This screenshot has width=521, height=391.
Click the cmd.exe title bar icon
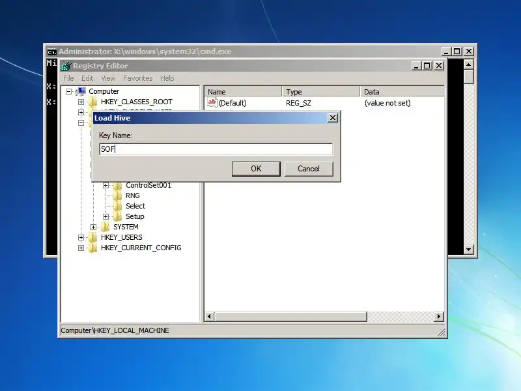pyautogui.click(x=51, y=52)
